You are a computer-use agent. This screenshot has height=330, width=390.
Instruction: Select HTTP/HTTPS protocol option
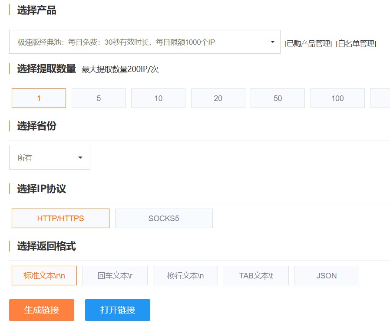(x=60, y=219)
